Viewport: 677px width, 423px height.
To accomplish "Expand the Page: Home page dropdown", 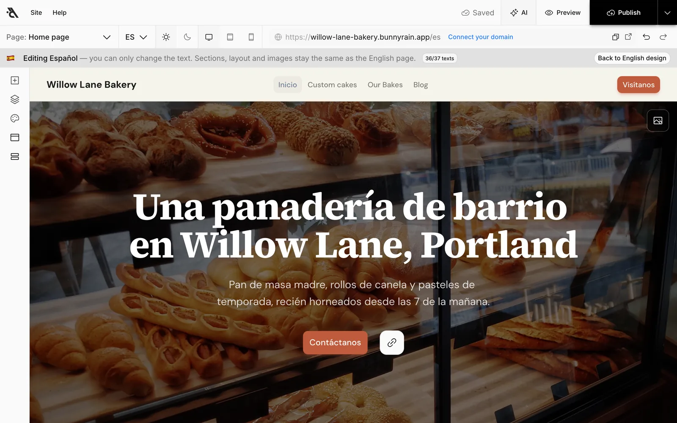I will point(59,37).
